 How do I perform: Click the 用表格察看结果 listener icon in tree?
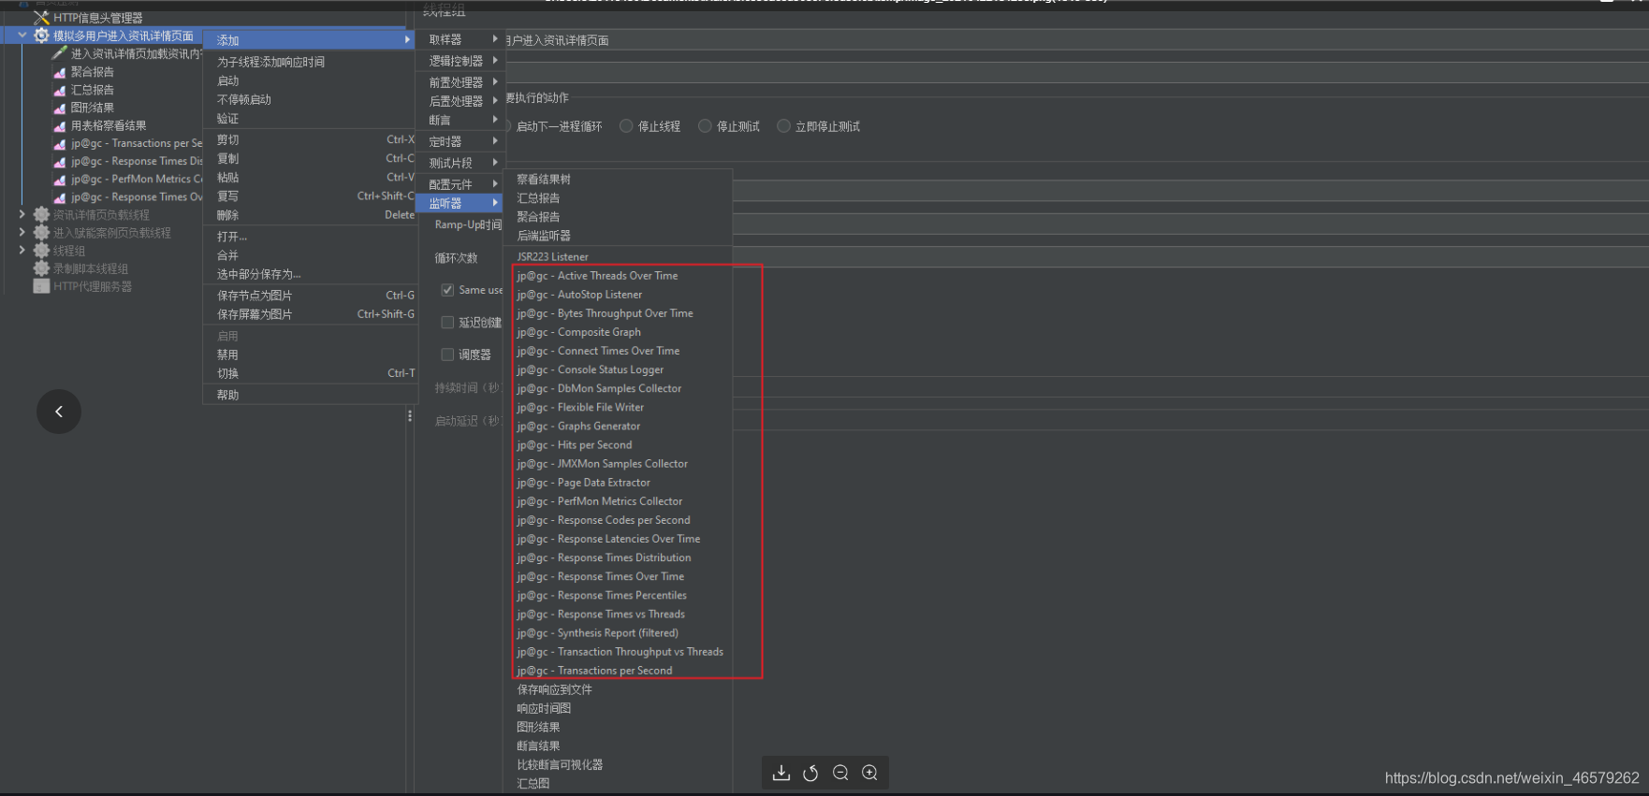click(x=60, y=125)
